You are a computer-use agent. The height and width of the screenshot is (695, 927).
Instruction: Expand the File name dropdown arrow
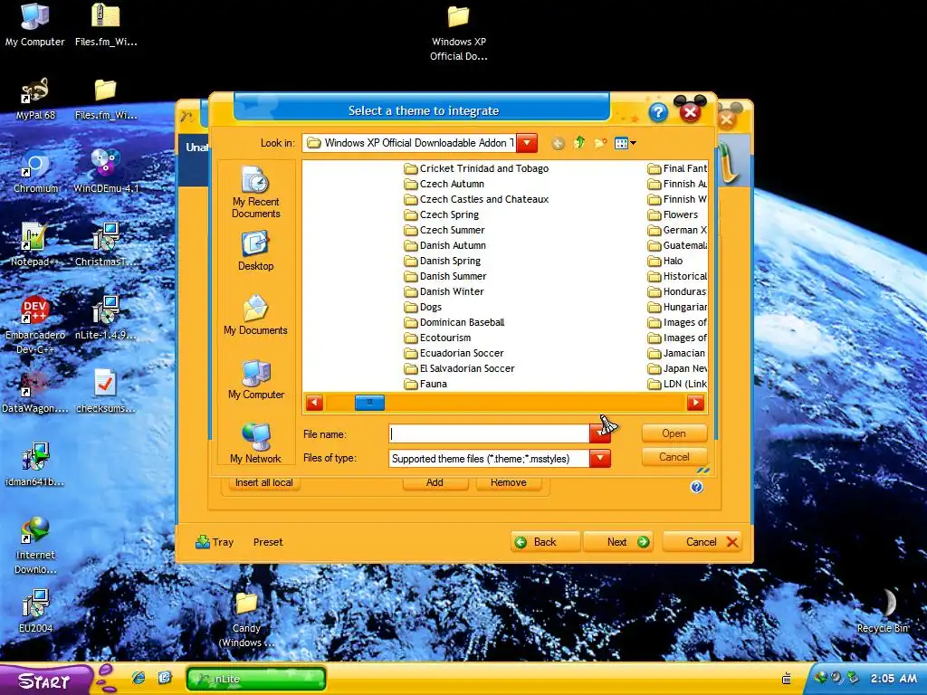(599, 433)
